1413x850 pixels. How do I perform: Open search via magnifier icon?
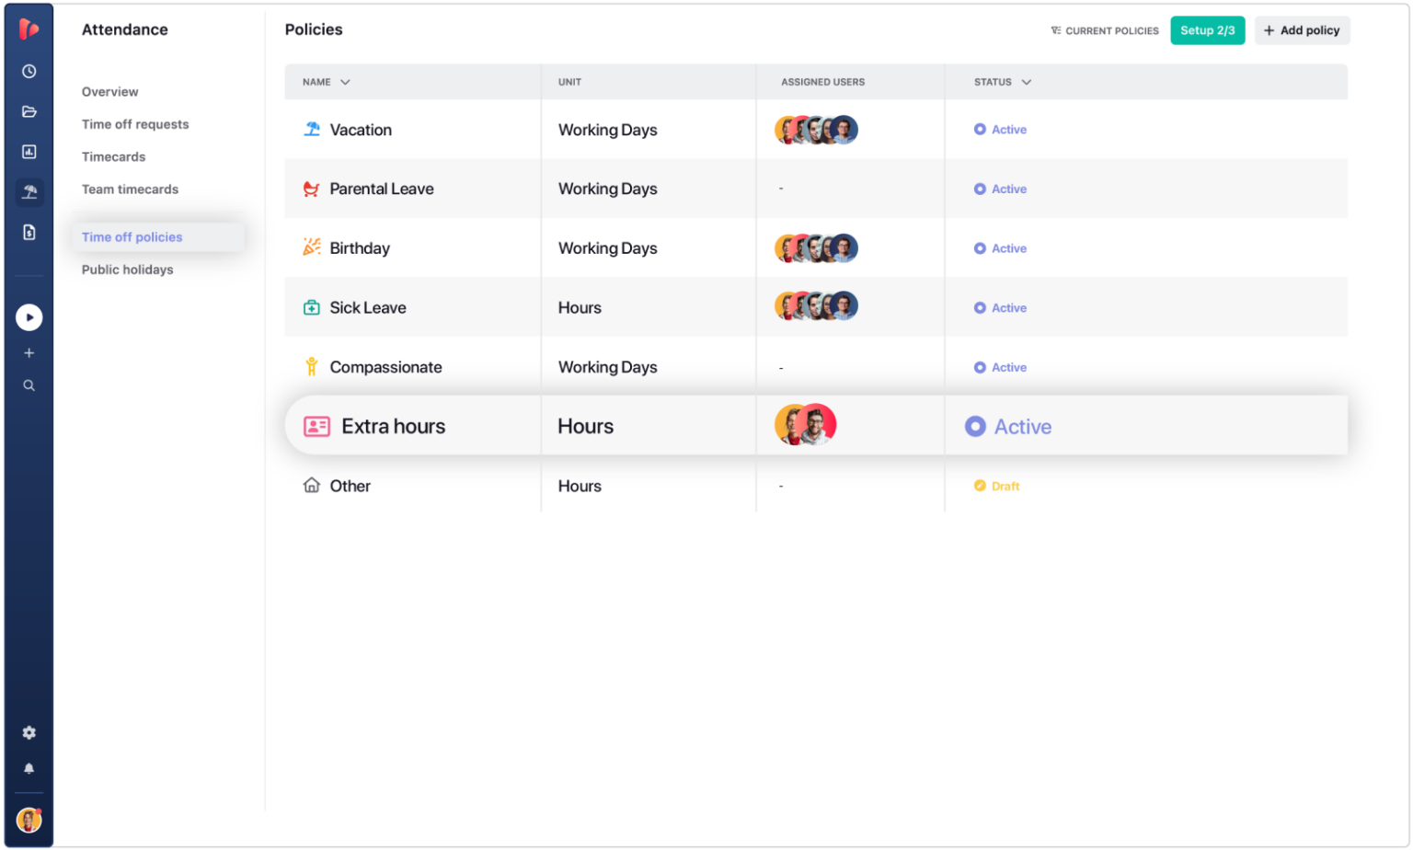tap(29, 386)
